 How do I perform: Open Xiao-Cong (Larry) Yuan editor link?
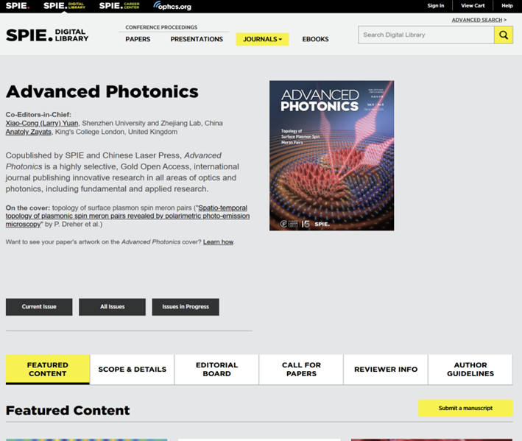tap(42, 123)
